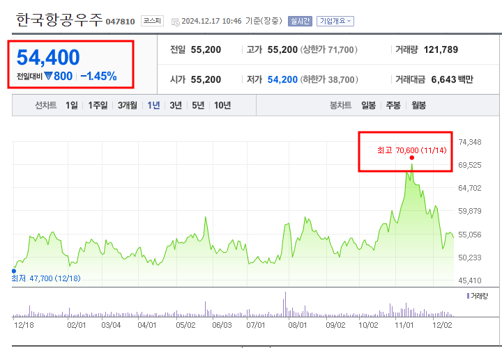Click the timestamp 2024.12.17 10:46

click(x=211, y=21)
